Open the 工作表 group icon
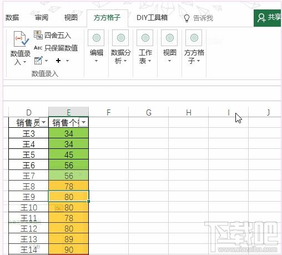Screen dimensions: 282x255 (x=145, y=38)
